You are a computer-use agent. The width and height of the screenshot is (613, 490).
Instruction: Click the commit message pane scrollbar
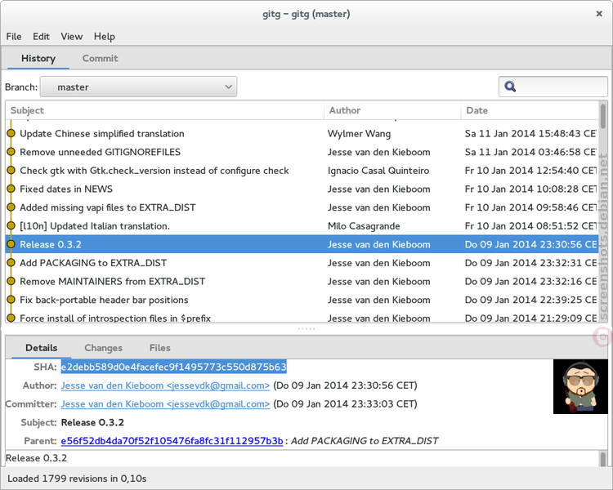tap(604, 458)
